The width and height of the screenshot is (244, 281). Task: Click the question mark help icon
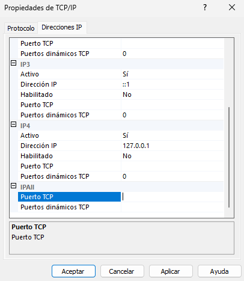205,8
